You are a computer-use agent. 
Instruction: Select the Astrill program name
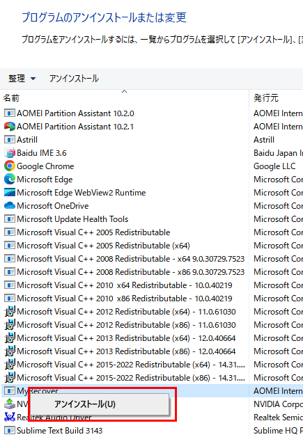point(27,140)
